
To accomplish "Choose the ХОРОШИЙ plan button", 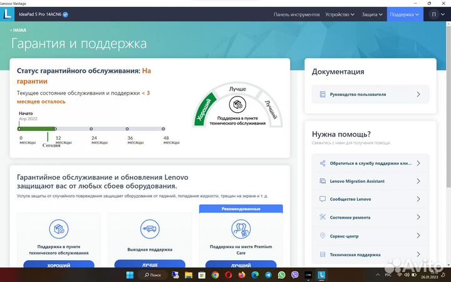I will [x=59, y=264].
